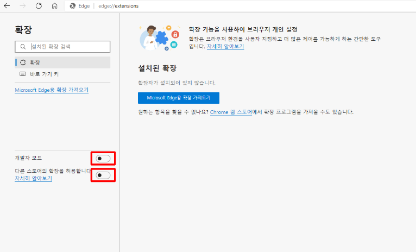The image size is (416, 252).
Task: Click the address bar showing edge://extensions
Action: point(239,6)
